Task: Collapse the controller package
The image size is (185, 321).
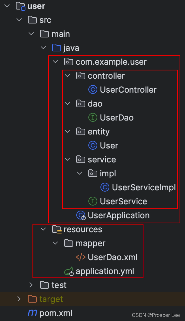Action: tap(68, 75)
